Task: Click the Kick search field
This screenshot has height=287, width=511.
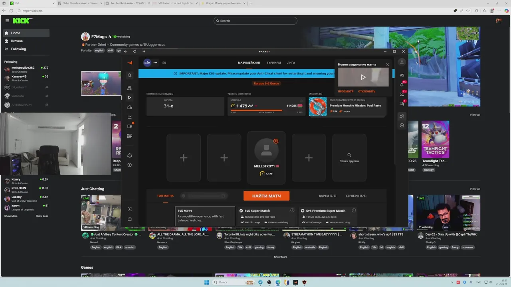Action: 255,21
